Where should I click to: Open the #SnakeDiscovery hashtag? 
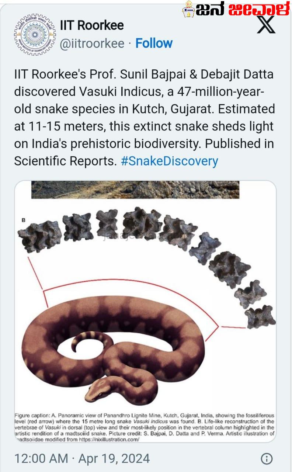coord(169,161)
